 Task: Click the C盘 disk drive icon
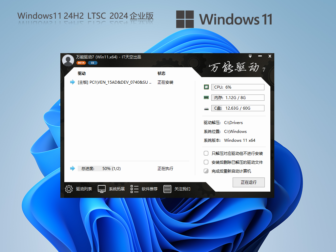pyautogui.click(x=206, y=108)
